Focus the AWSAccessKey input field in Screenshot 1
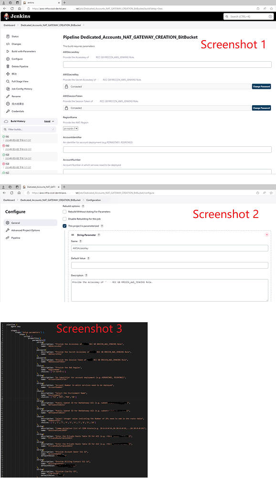 (x=167, y=65)
